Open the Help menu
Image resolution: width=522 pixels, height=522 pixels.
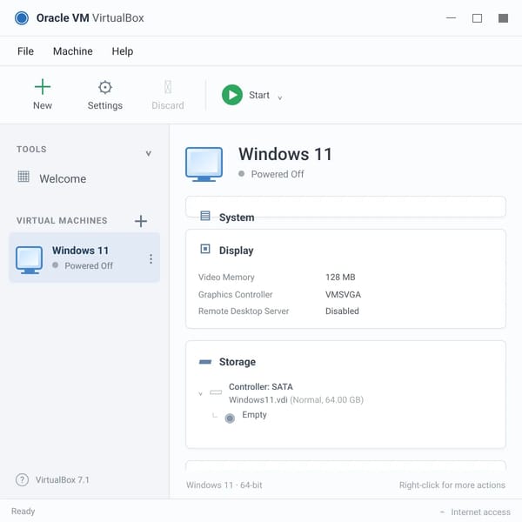click(x=123, y=51)
